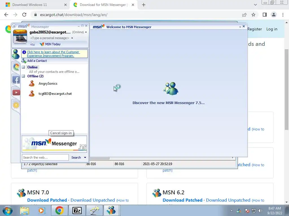The image size is (289, 216).
Task: Click the personal message text field
Action: (50, 38)
